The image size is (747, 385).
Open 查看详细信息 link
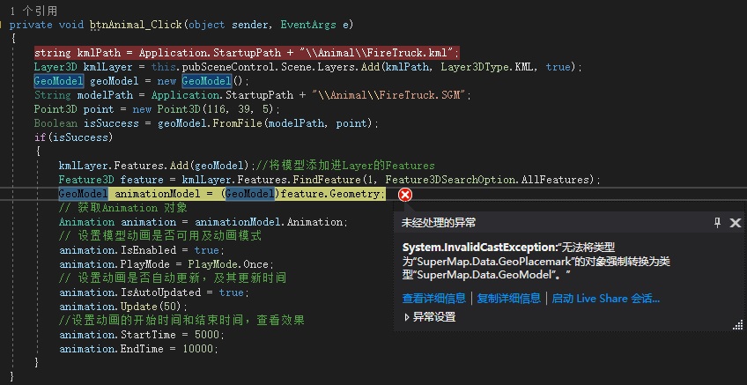[x=434, y=299]
